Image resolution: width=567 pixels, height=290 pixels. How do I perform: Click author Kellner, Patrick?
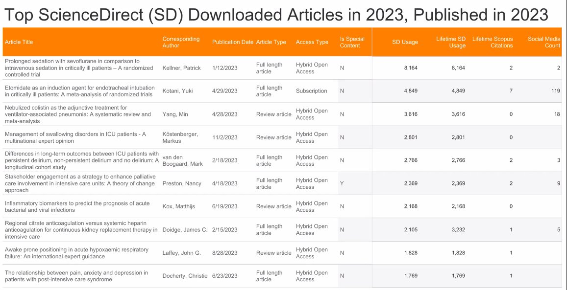[181, 68]
